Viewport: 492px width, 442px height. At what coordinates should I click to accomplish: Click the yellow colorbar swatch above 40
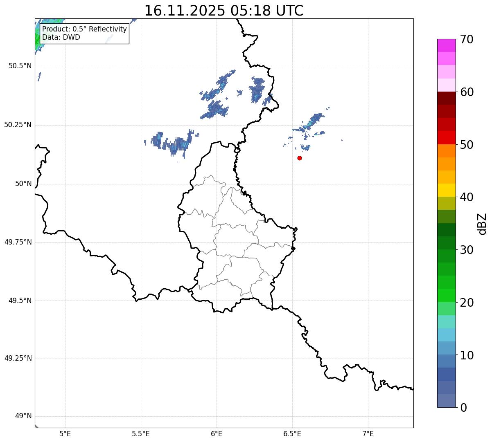(446, 190)
